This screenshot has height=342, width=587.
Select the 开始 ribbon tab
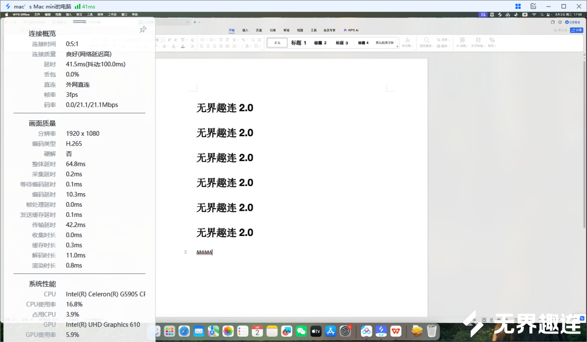click(231, 30)
